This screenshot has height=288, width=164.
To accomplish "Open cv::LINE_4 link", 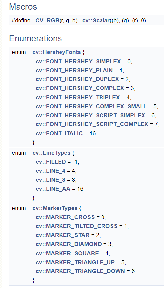I will point(51,171).
